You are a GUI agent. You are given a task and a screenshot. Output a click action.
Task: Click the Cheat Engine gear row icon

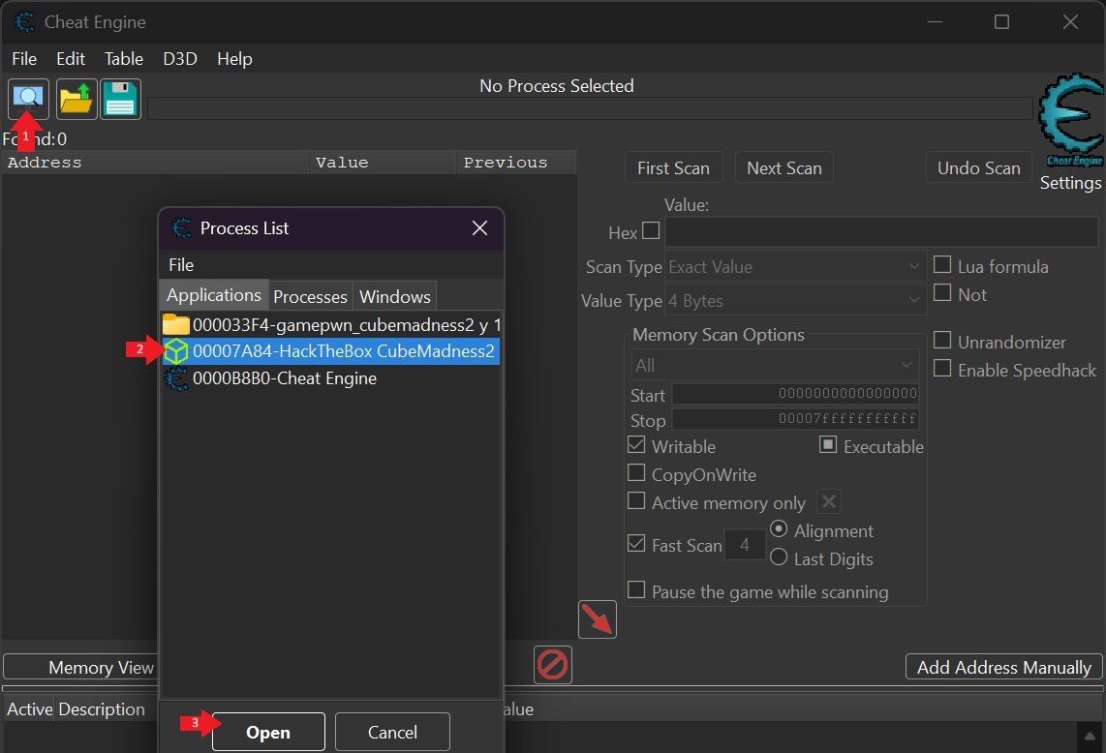[x=175, y=378]
